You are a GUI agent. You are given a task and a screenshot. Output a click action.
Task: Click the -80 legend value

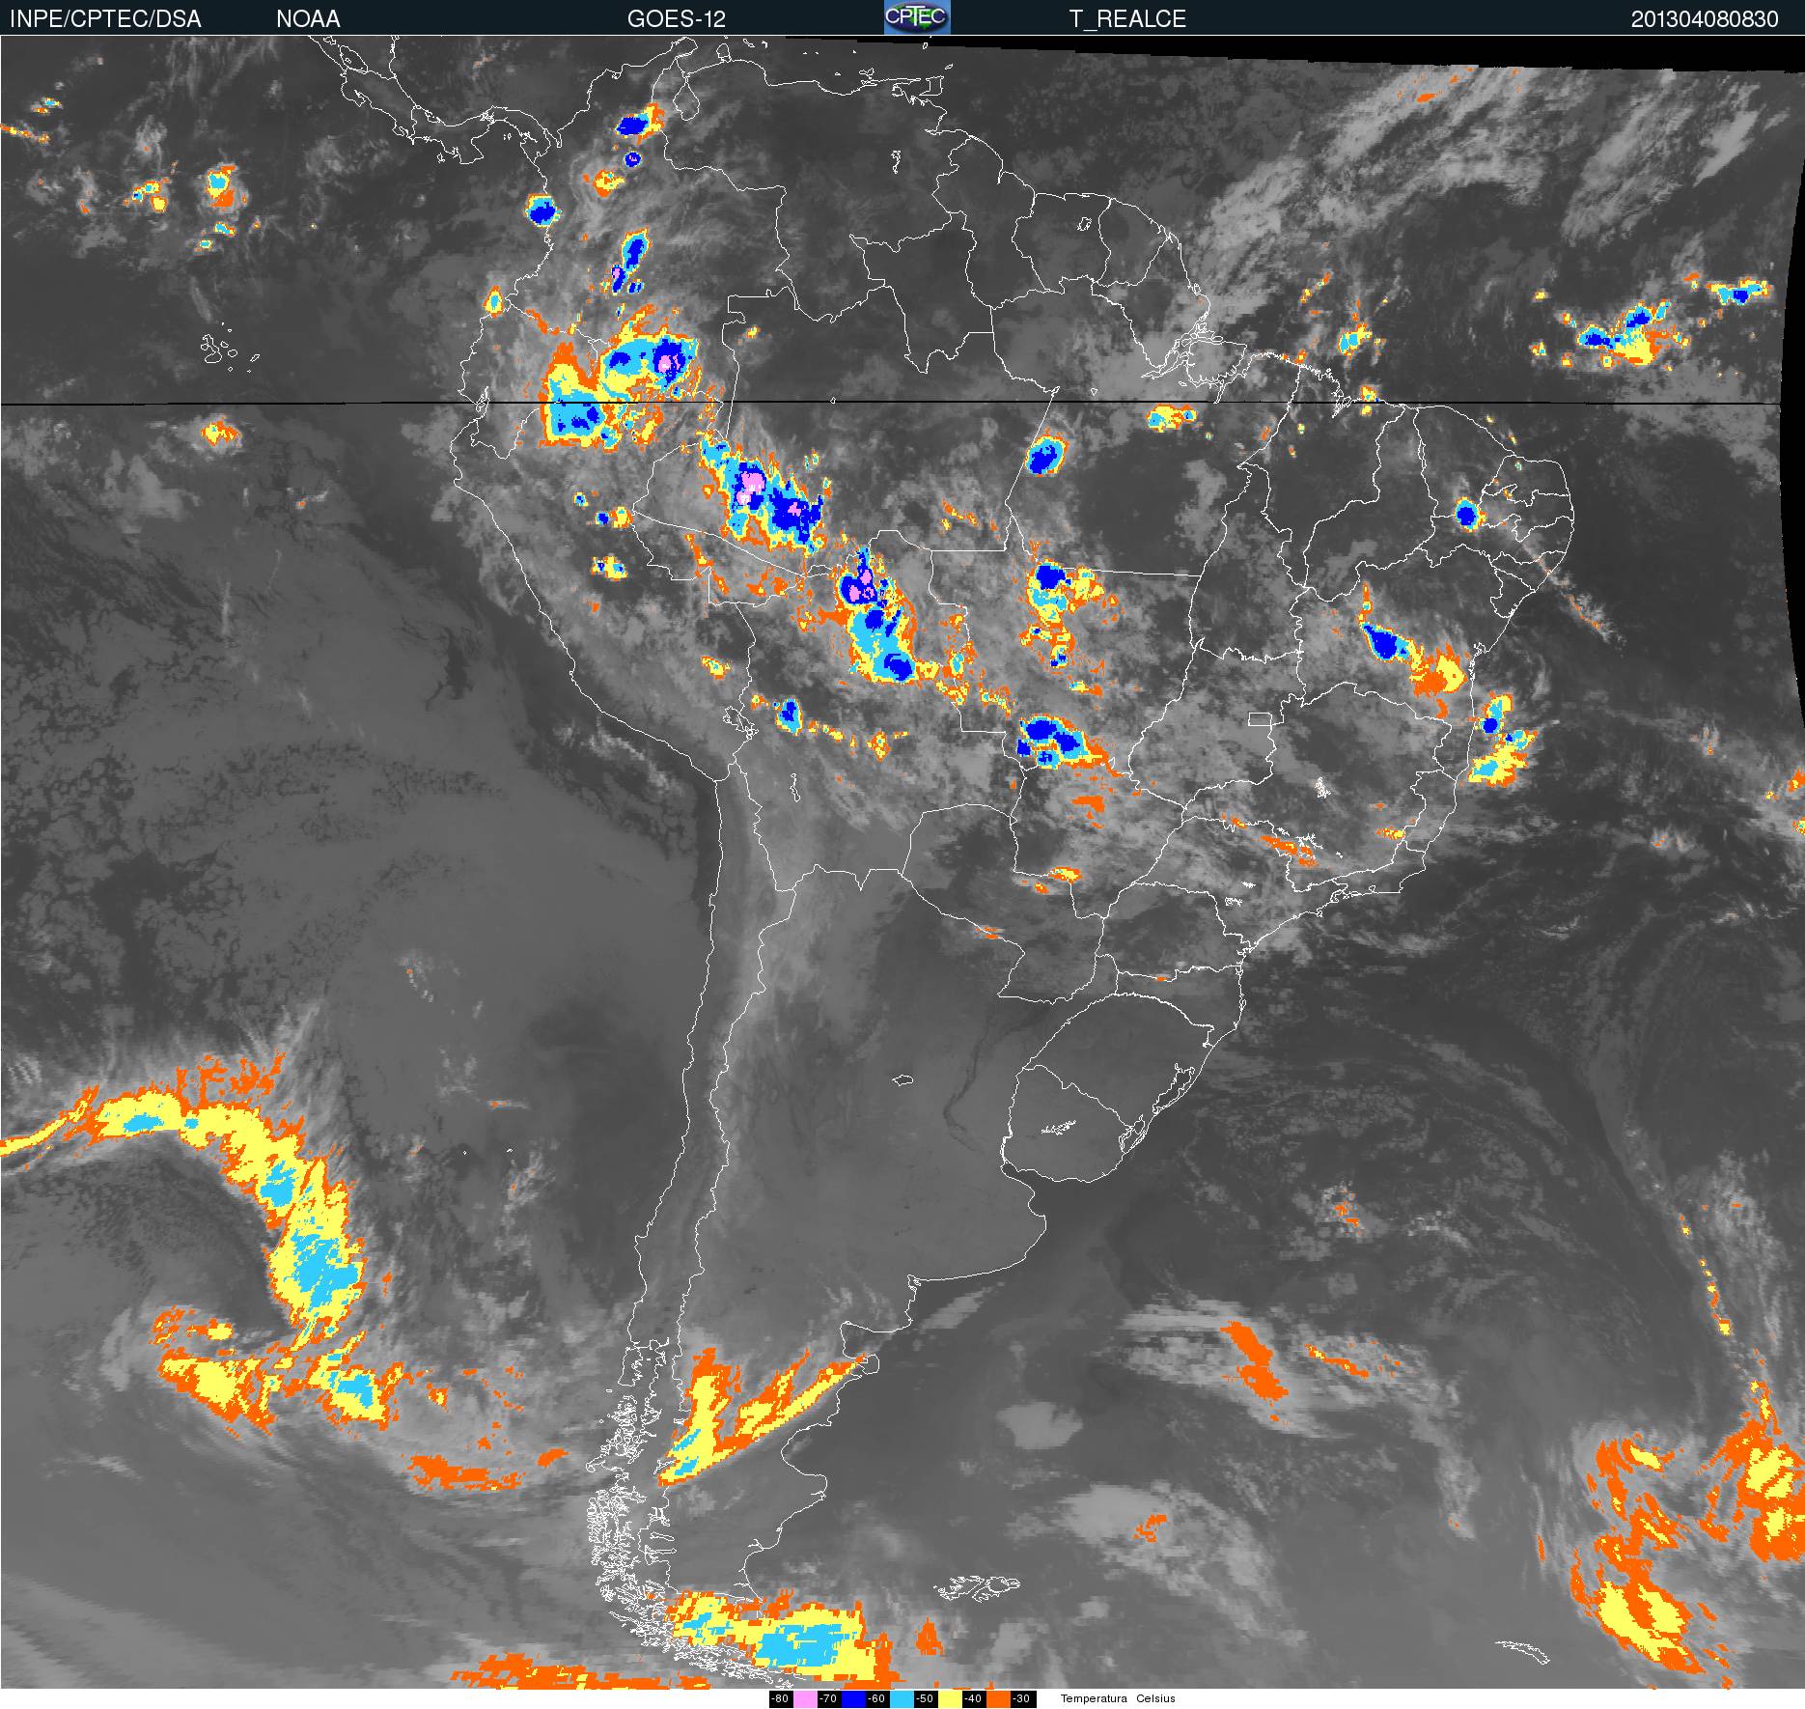[x=781, y=1699]
